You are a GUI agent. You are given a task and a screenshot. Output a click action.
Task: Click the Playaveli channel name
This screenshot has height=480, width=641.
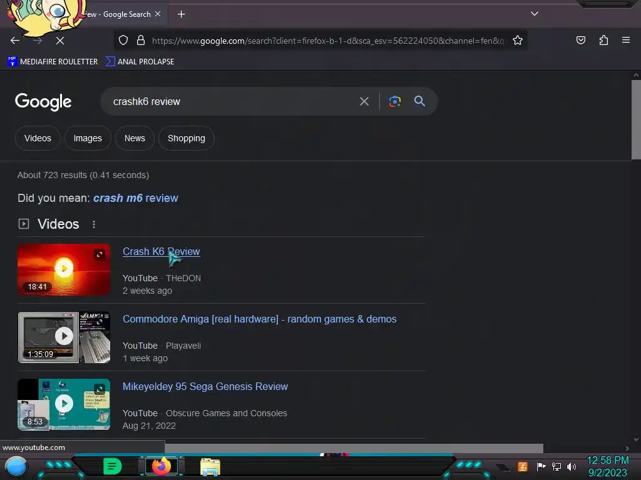pos(183,346)
